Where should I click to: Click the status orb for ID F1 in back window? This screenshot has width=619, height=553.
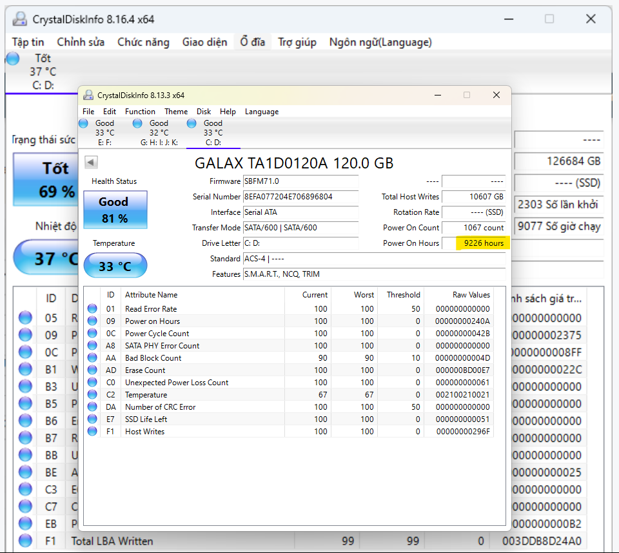tap(25, 541)
